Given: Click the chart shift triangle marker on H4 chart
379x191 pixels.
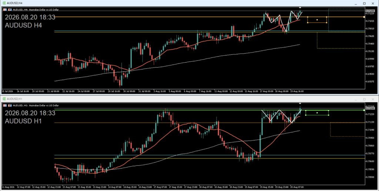Looking at the screenshot, I should coord(300,8).
